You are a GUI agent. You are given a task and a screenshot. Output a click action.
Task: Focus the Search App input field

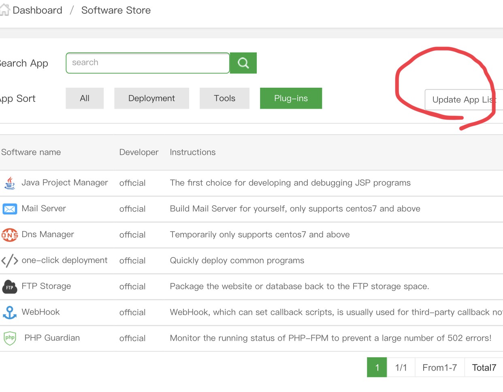point(147,63)
